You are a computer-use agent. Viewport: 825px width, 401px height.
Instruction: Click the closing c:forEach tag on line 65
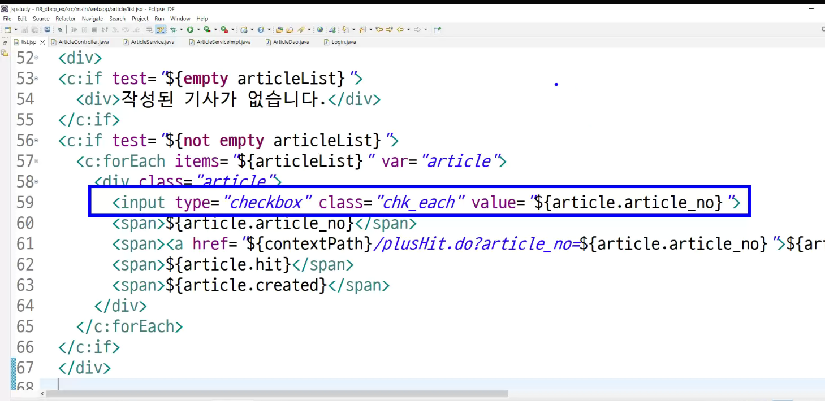click(x=129, y=326)
